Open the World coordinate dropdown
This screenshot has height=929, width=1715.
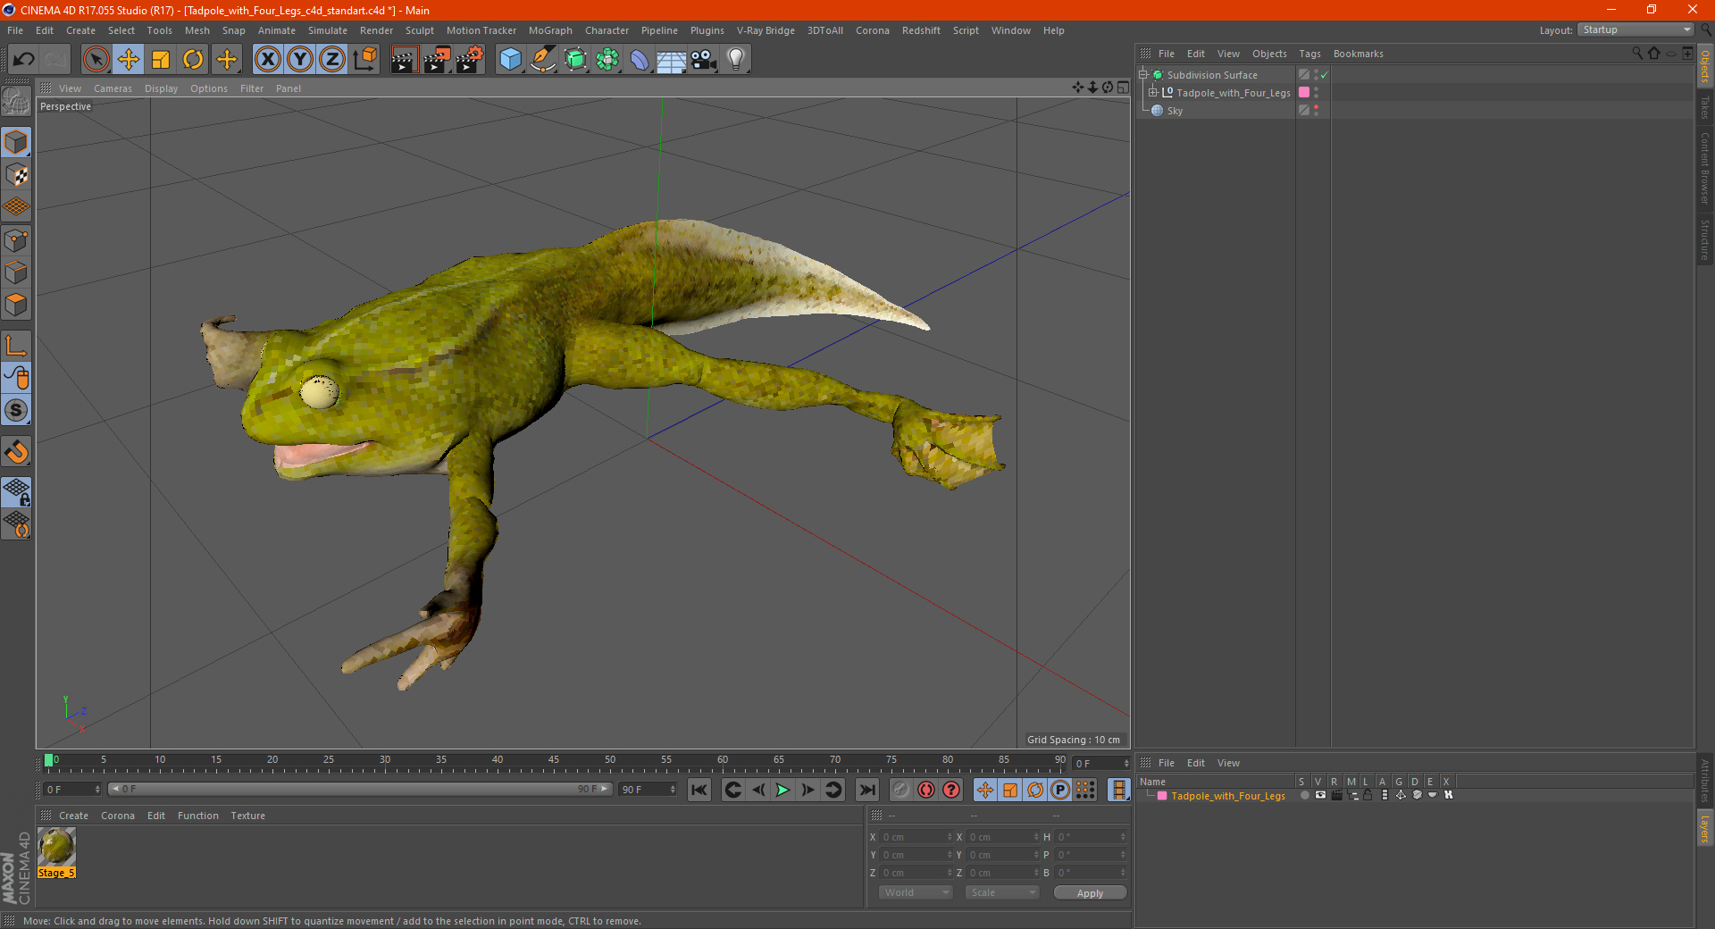pyautogui.click(x=916, y=892)
